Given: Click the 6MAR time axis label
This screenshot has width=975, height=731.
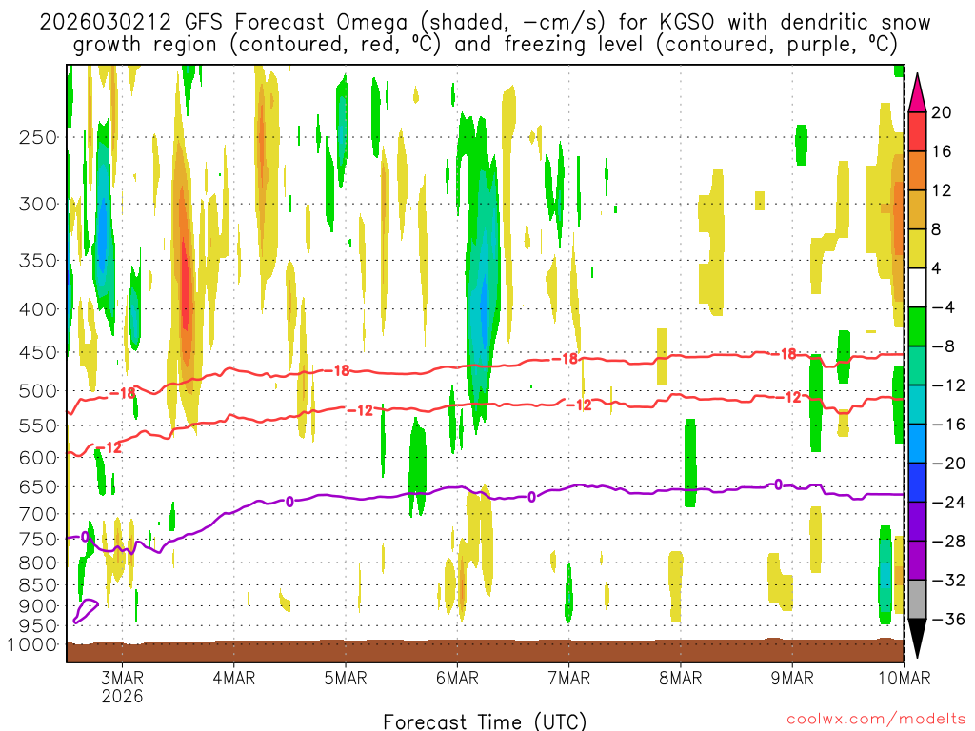Looking at the screenshot, I should click(458, 678).
